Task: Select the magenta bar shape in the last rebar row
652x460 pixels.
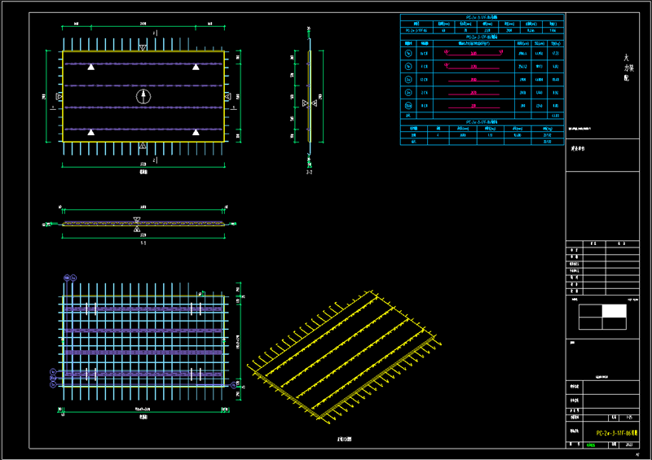Action: pos(474,107)
